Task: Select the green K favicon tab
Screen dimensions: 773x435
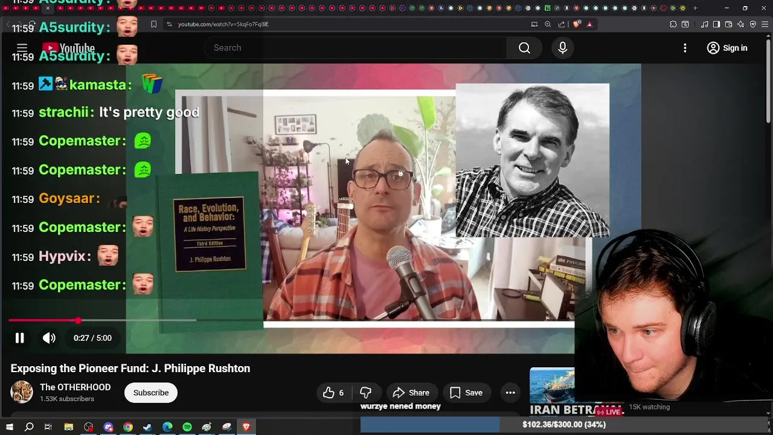Action: point(548,8)
